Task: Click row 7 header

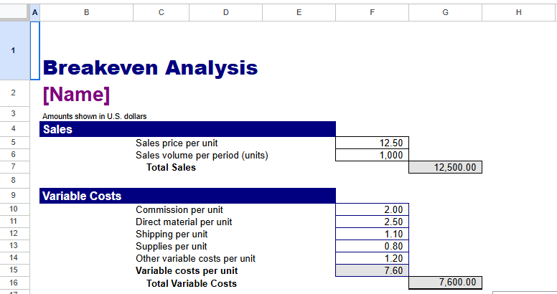Action: (x=14, y=167)
